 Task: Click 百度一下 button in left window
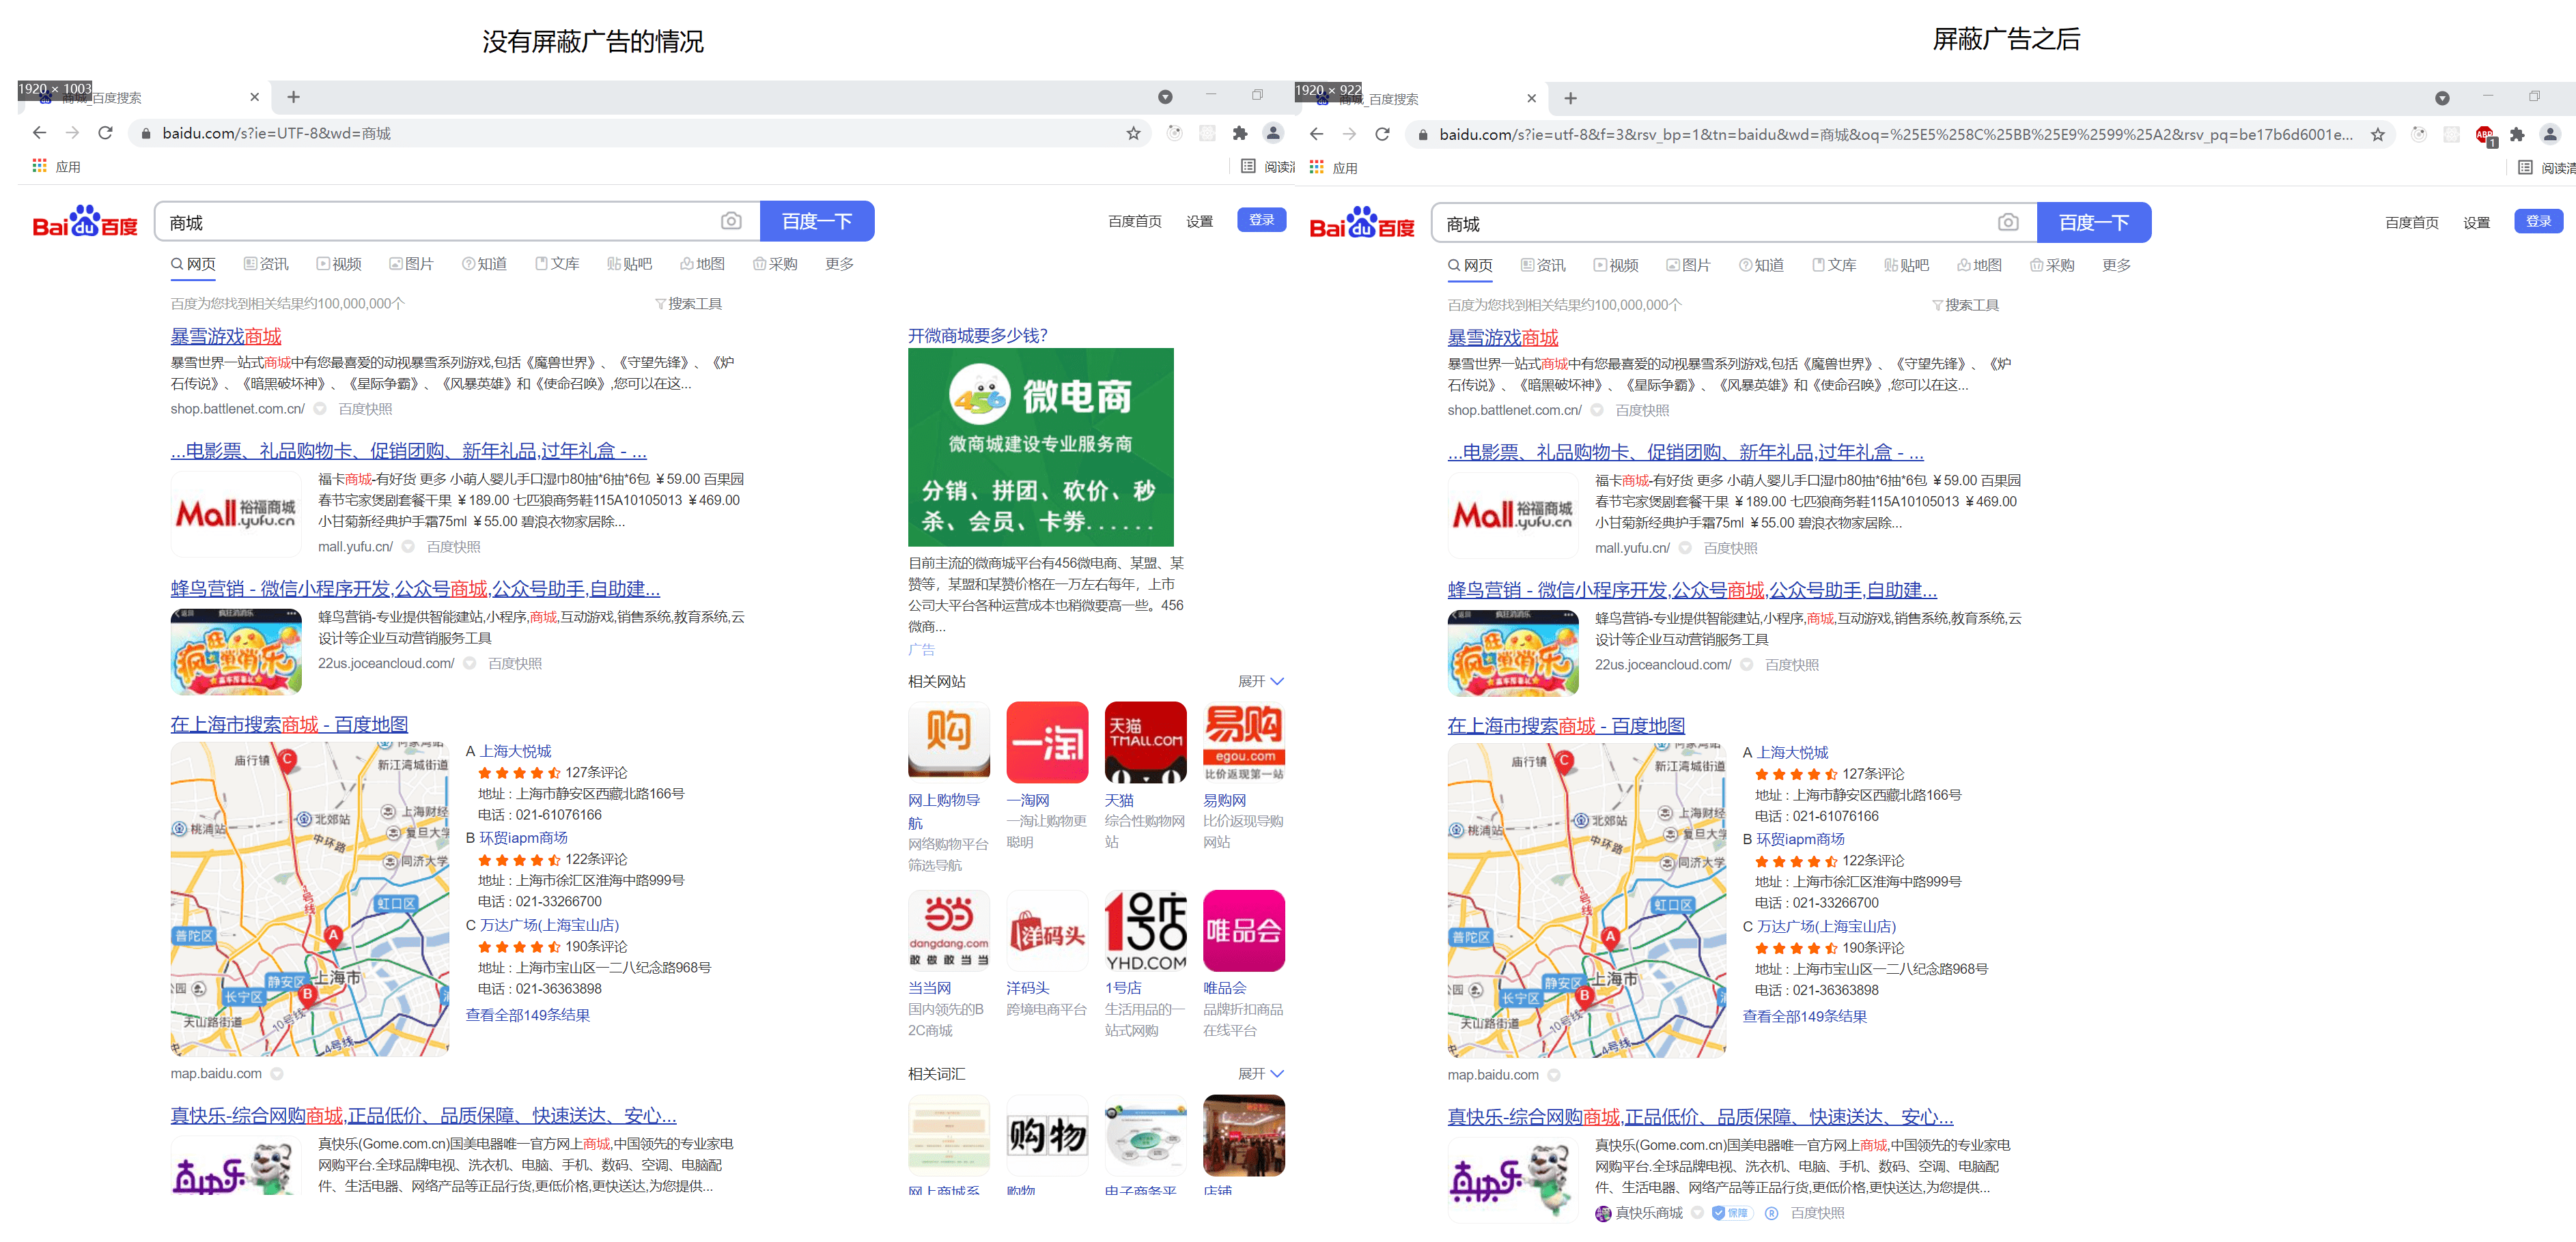coord(817,221)
